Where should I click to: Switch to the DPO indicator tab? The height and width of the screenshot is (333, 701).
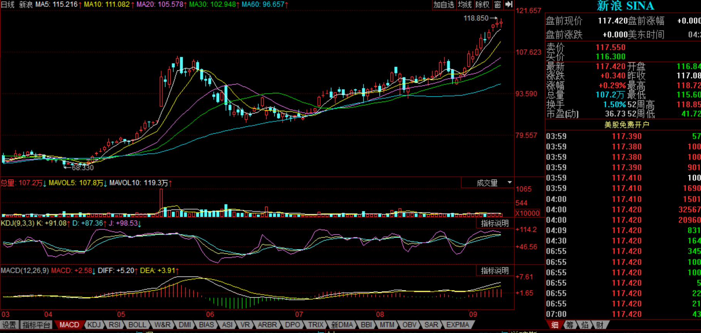(293, 325)
